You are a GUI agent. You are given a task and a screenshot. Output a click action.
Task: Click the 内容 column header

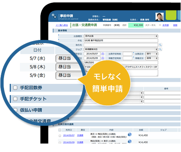(111, 130)
